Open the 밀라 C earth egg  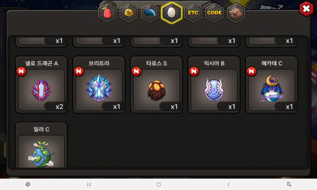click(x=42, y=145)
